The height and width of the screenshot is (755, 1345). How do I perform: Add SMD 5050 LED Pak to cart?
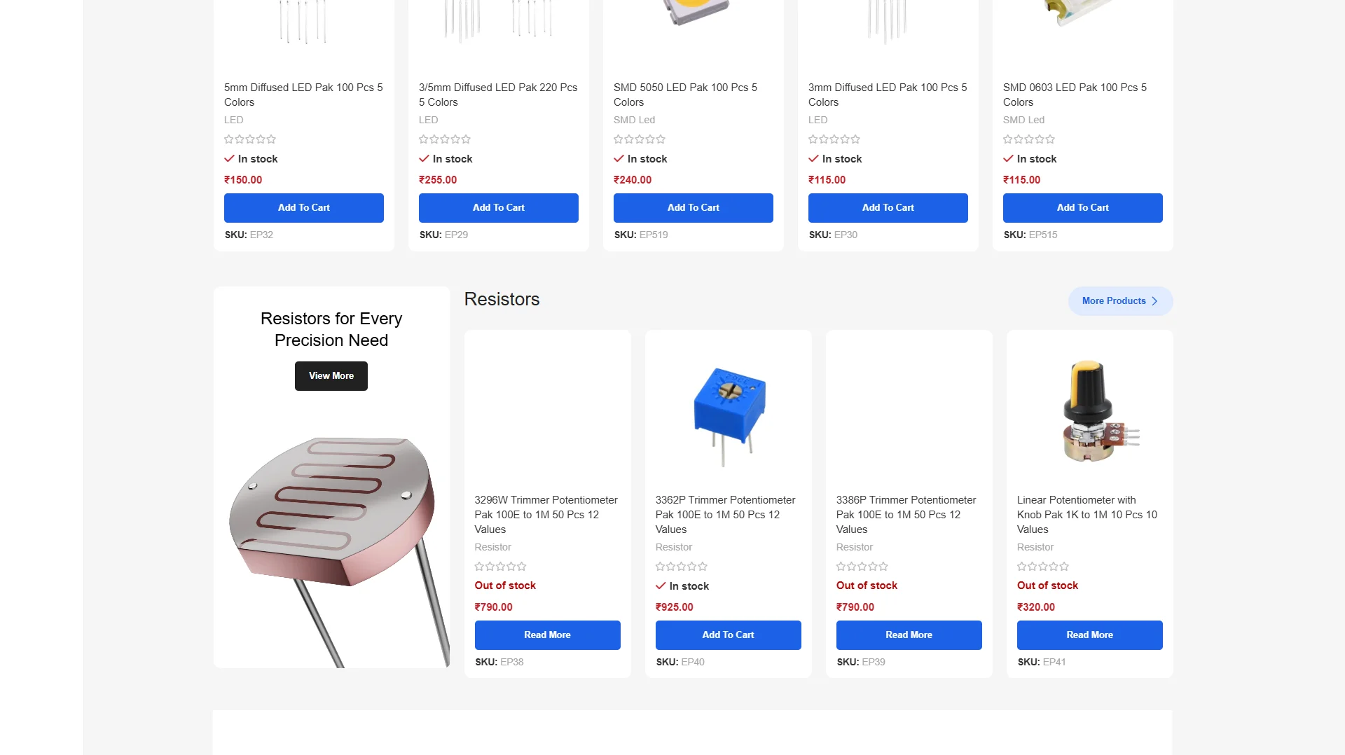click(694, 208)
